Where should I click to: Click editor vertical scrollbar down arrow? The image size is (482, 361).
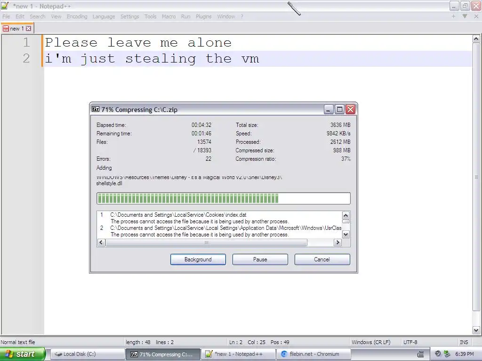pyautogui.click(x=476, y=330)
